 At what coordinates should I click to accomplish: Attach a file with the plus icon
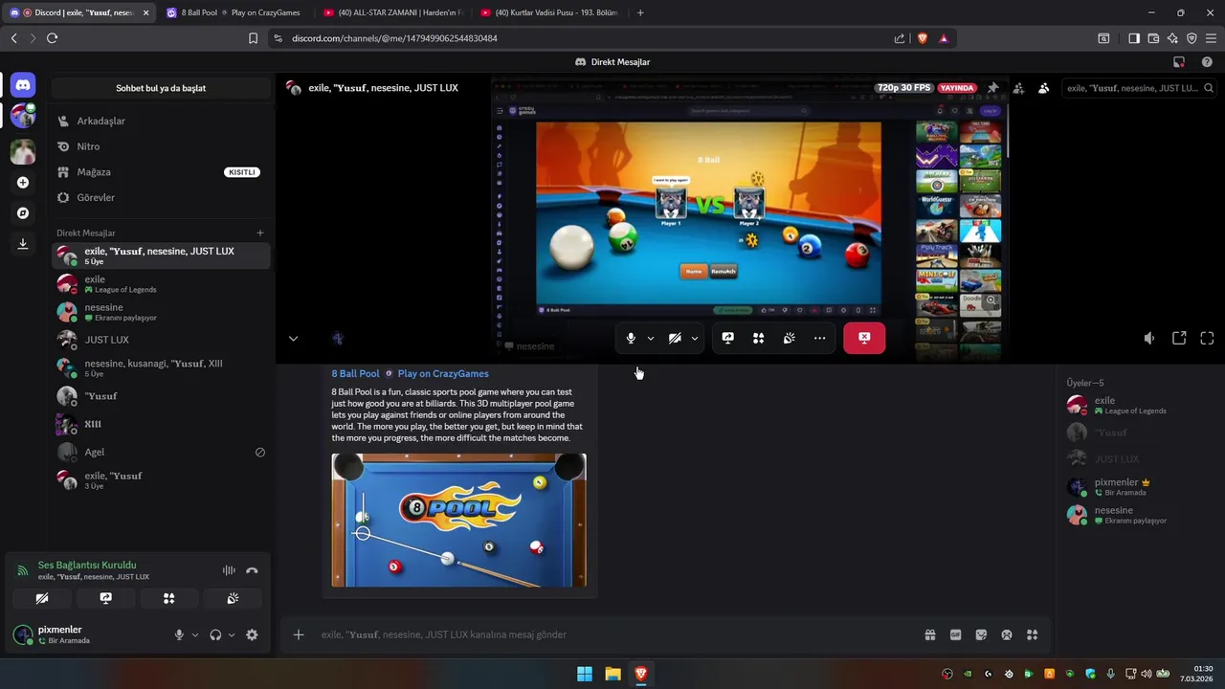tap(299, 634)
